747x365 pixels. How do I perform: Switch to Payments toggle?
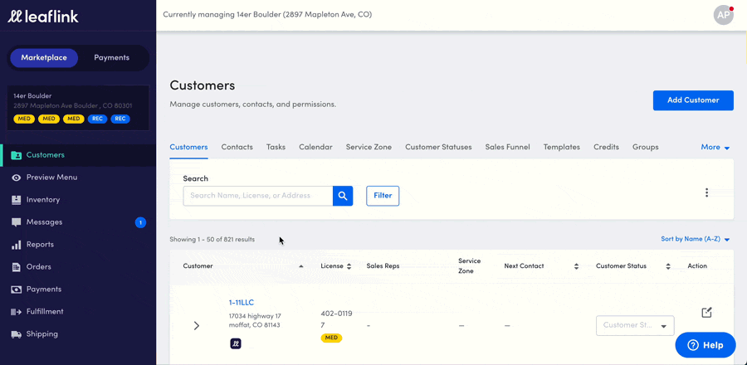111,58
